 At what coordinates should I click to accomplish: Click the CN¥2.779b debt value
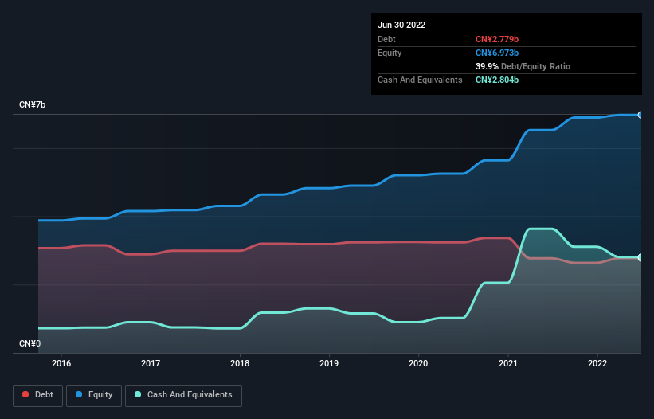(x=497, y=39)
